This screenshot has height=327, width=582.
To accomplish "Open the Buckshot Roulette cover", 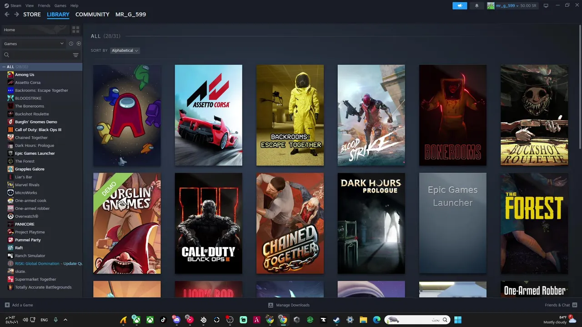I will pos(534,115).
